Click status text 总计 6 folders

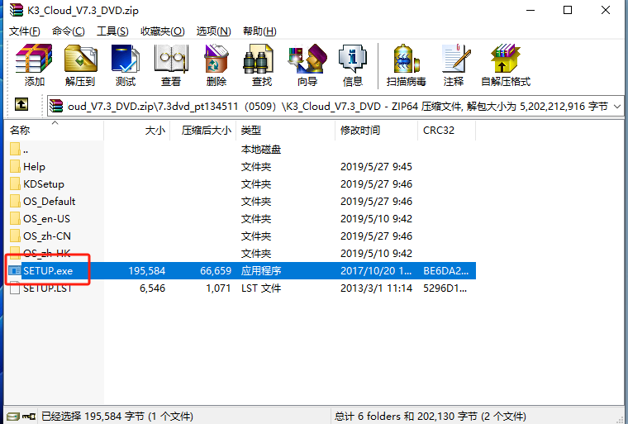pyautogui.click(x=367, y=417)
